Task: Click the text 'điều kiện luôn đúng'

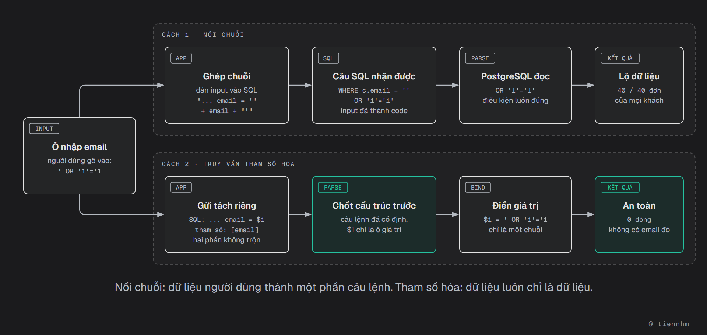Action: coord(516,100)
